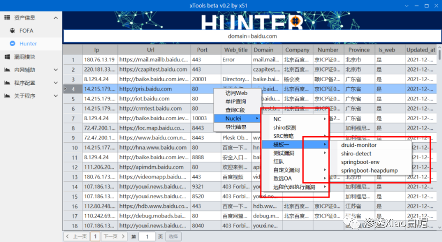Select 模板一 in Nuclei submenu

[x=295, y=144]
